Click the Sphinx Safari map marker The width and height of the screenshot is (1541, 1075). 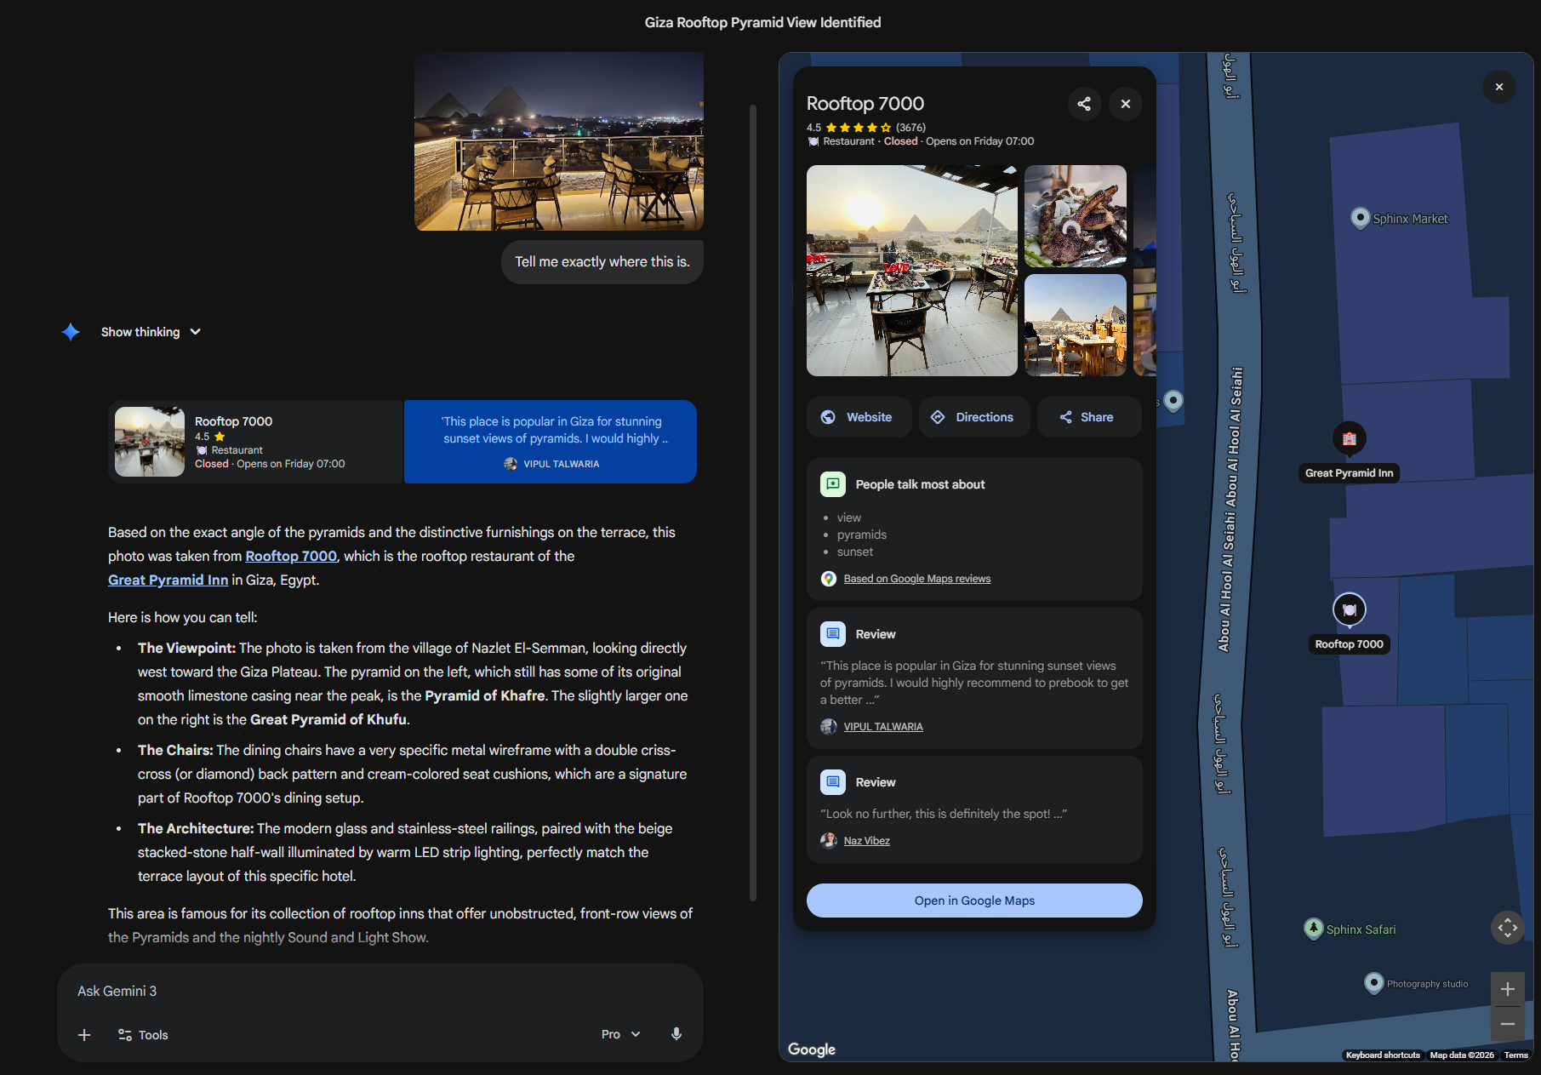pyautogui.click(x=1314, y=929)
